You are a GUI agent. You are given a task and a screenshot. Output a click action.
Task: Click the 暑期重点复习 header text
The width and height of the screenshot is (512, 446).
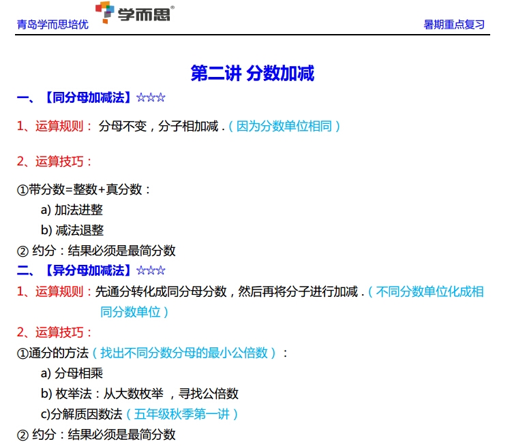pos(454,25)
